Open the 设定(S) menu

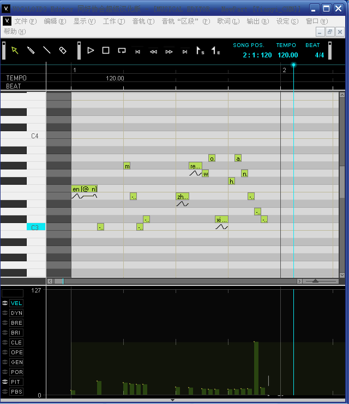pos(287,21)
